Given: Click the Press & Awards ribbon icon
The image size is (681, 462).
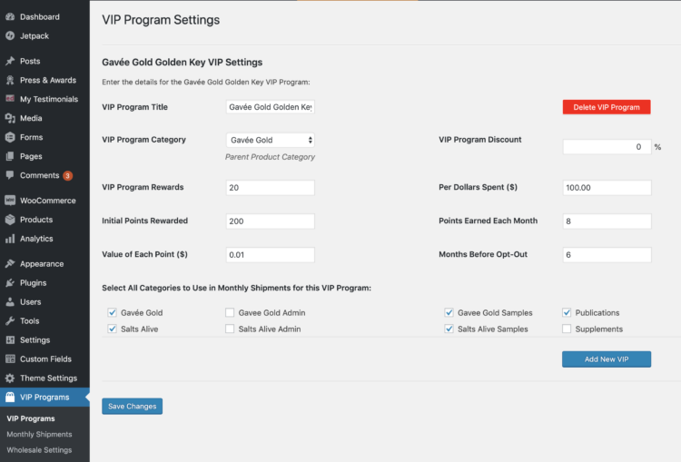Looking at the screenshot, I should click(10, 81).
